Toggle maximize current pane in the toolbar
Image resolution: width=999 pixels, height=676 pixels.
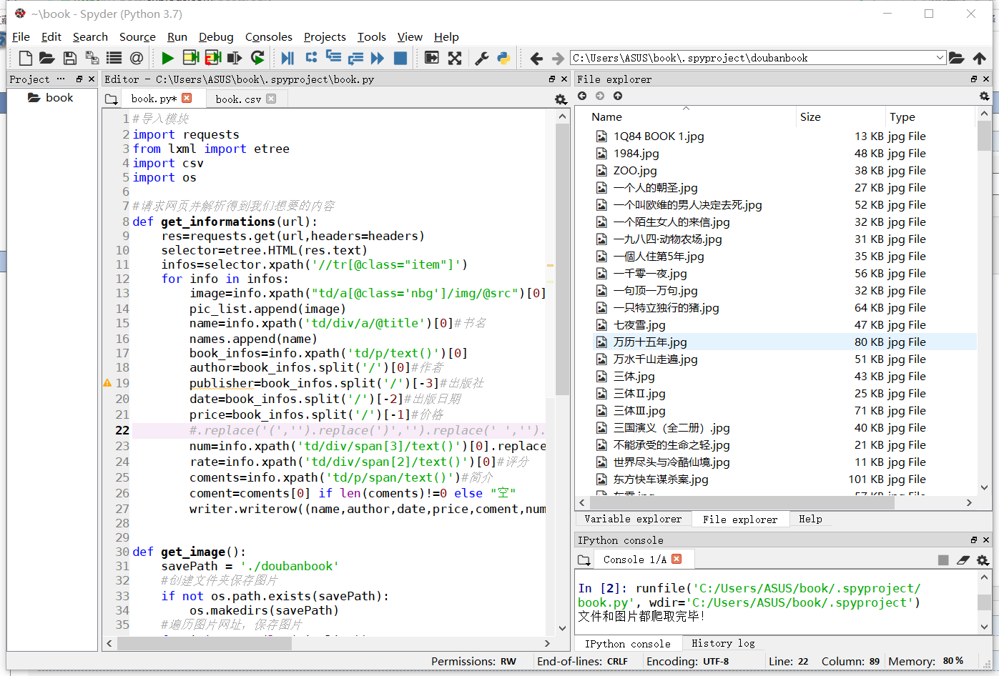[x=432, y=58]
